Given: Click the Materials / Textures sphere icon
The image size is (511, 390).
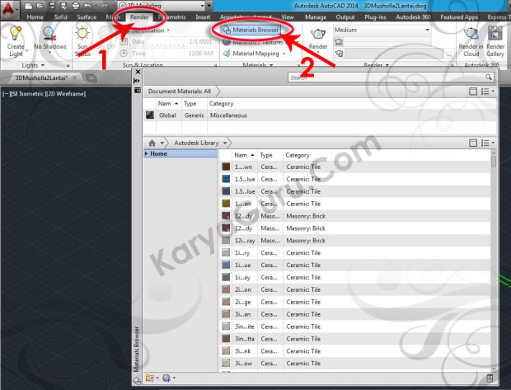Looking at the screenshot, I should point(227,42).
